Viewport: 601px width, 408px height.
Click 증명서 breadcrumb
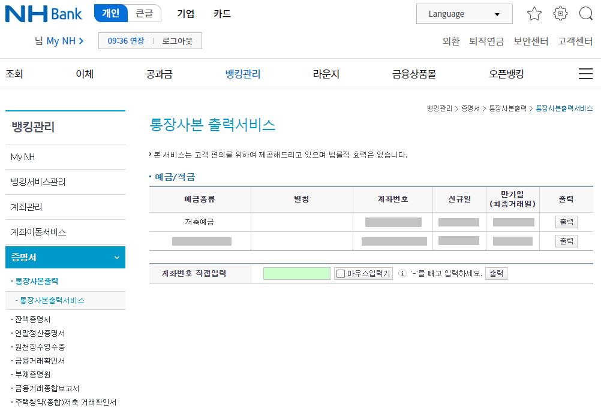[470, 108]
